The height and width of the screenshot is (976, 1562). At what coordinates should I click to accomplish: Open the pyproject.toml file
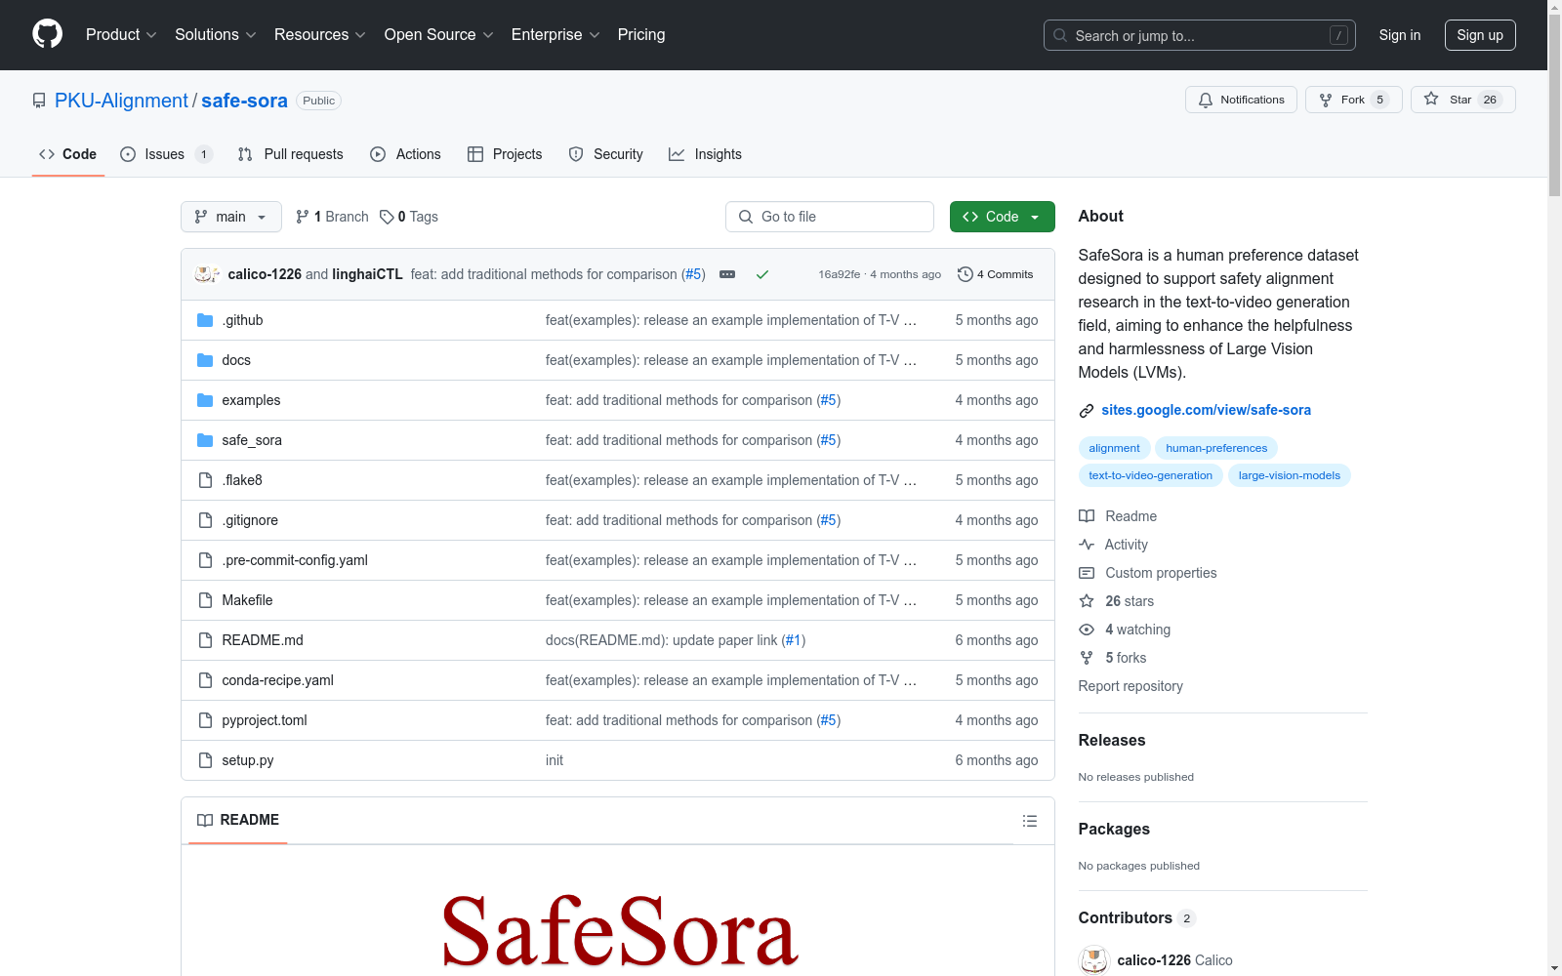coord(265,720)
